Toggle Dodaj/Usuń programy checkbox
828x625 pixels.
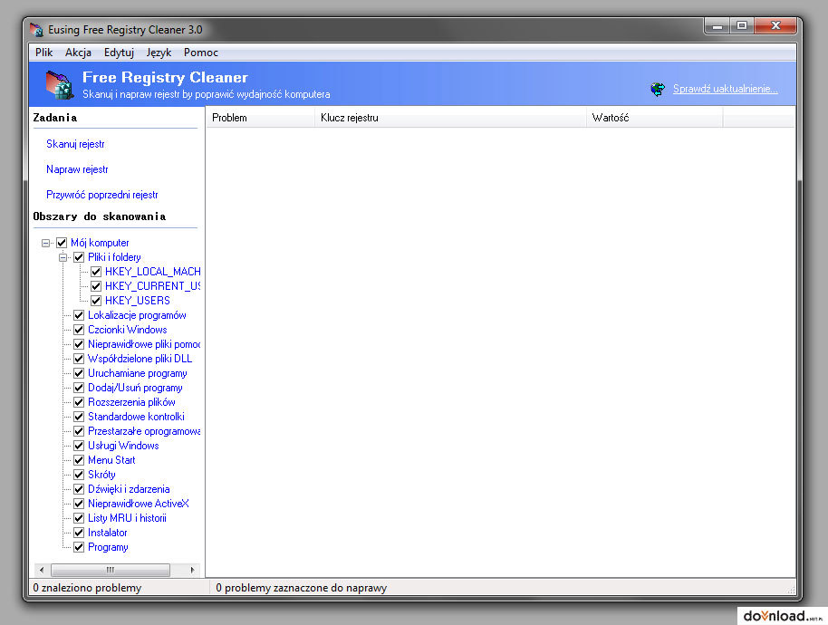click(x=79, y=388)
